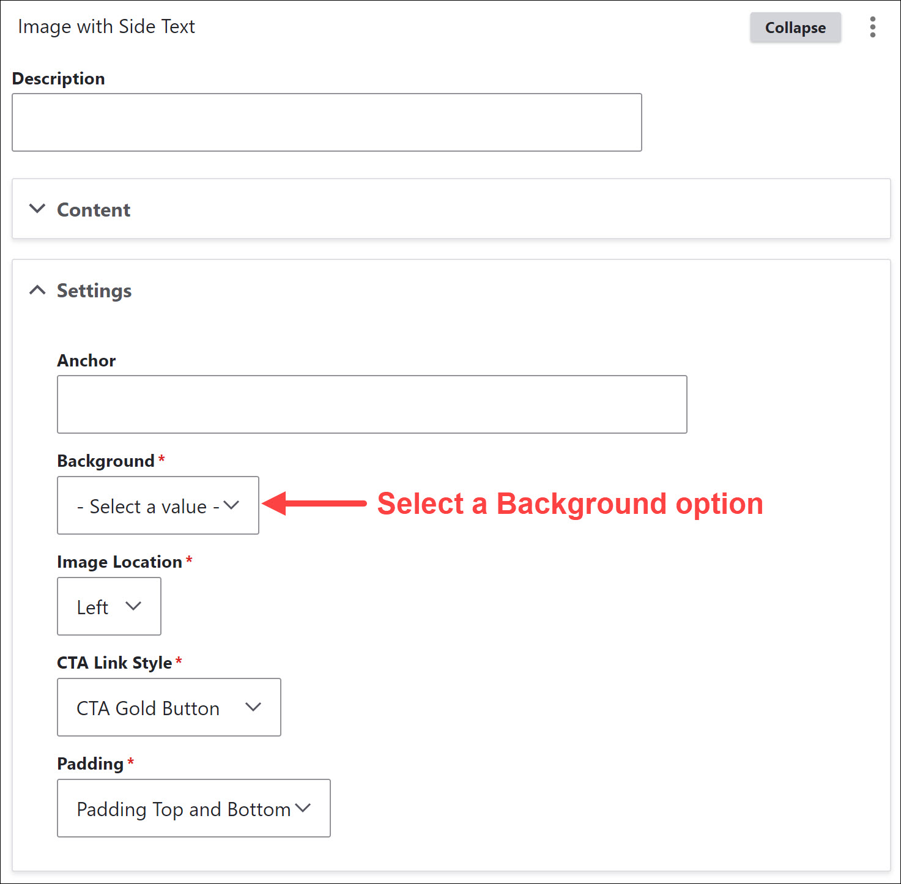This screenshot has width=901, height=884.
Task: Click the Image with Side Text title
Action: [x=106, y=26]
